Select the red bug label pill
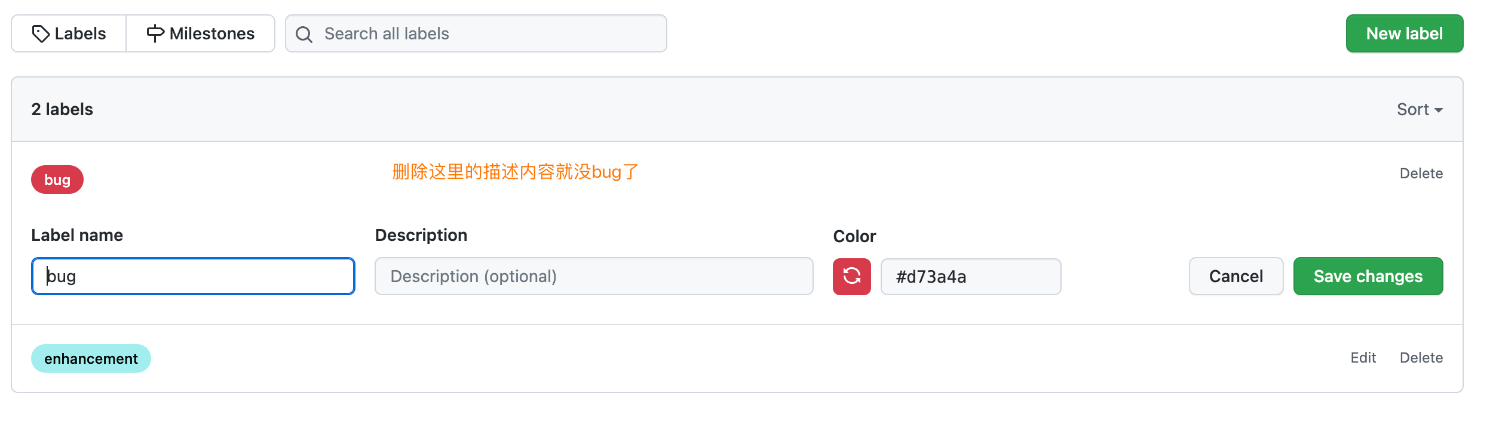 coord(57,179)
